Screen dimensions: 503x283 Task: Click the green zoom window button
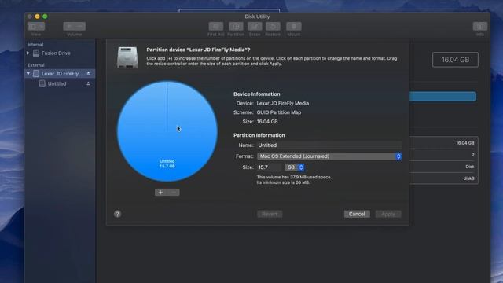click(x=45, y=17)
